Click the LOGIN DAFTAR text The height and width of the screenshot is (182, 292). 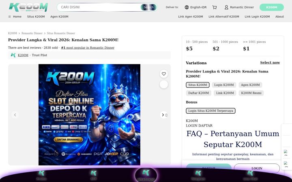tap(199, 125)
